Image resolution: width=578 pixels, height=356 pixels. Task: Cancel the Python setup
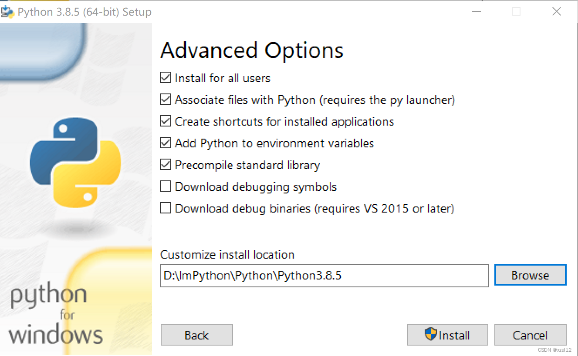530,335
